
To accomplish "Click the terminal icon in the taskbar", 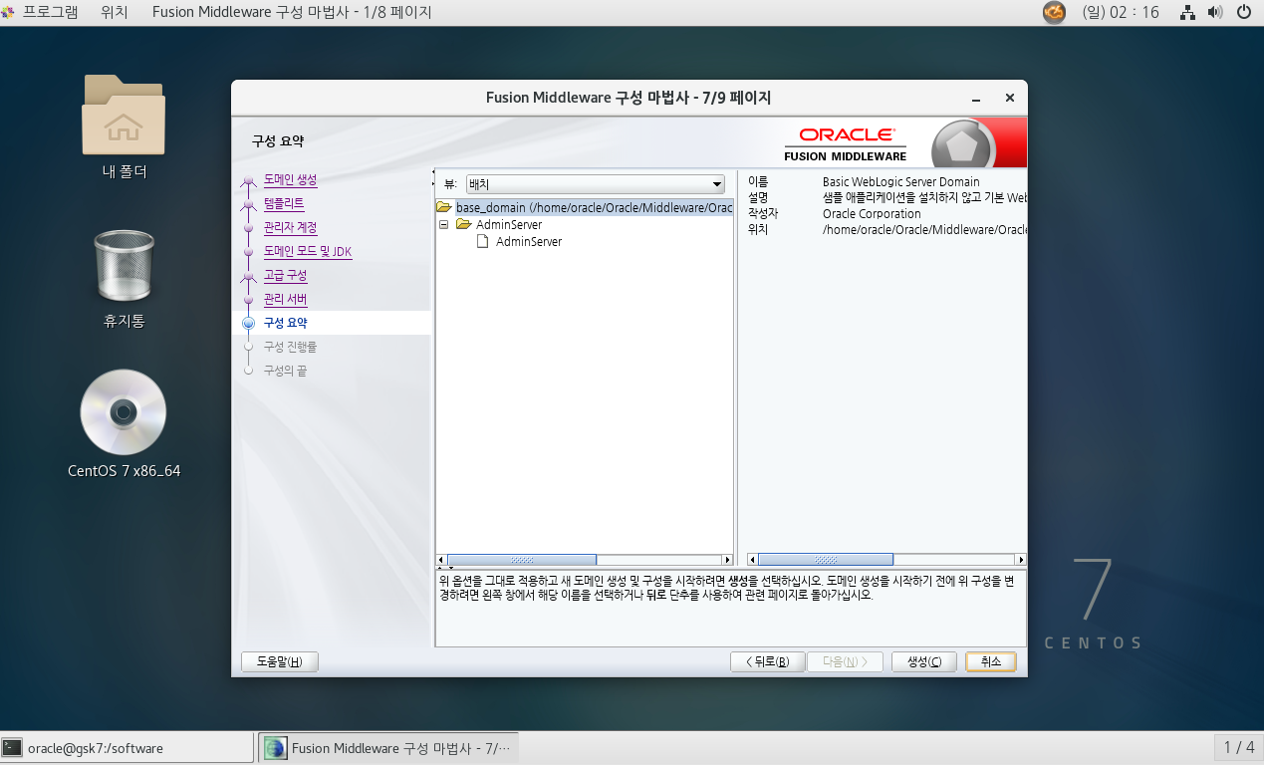I will 12,747.
